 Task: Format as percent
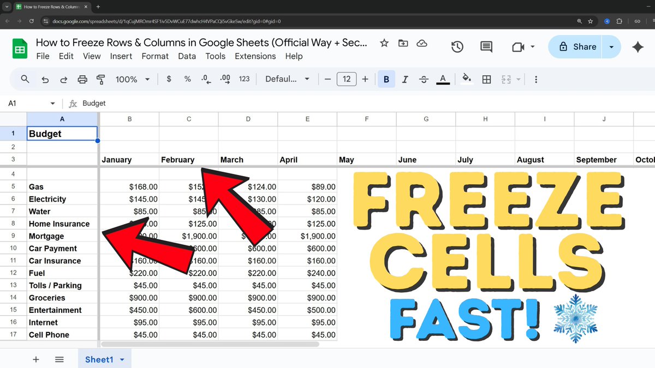[x=188, y=79]
